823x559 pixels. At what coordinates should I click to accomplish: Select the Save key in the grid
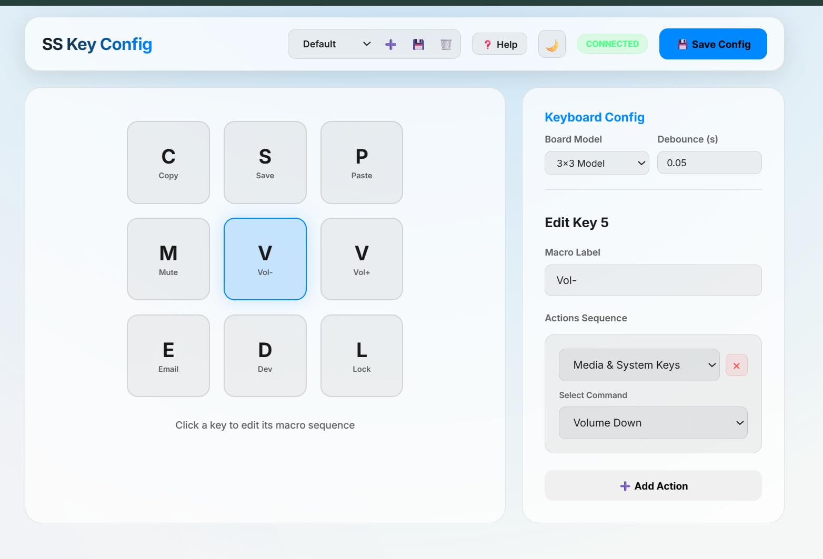tap(265, 162)
